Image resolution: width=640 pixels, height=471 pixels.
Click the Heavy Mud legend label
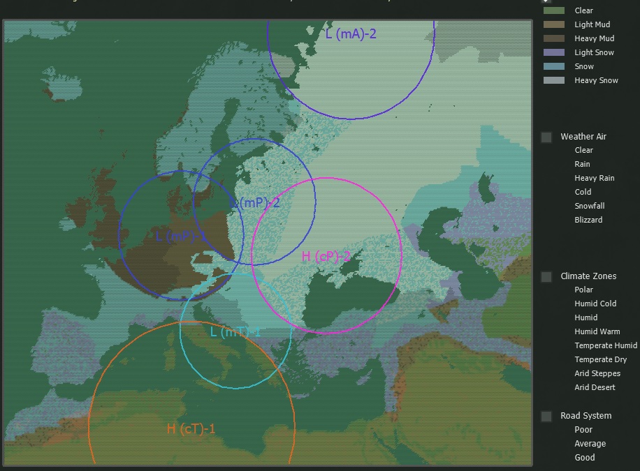click(x=595, y=38)
